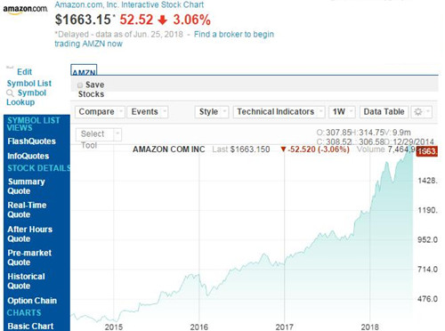This screenshot has height=331, width=445.
Task: Open the chart settings gear icon
Action: click(421, 112)
